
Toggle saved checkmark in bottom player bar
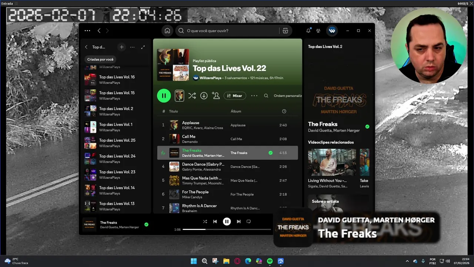pos(146,224)
